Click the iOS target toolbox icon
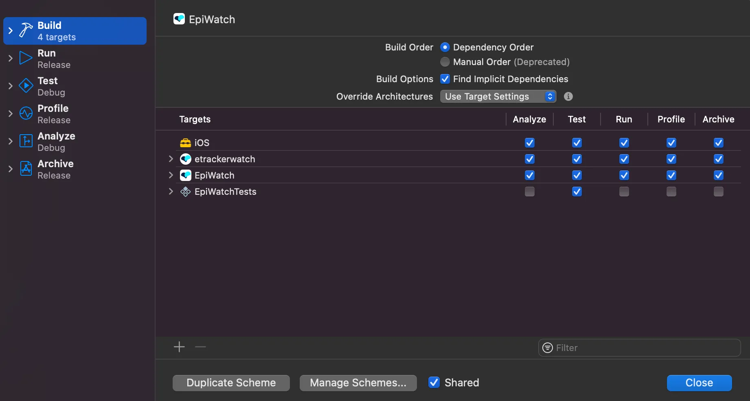 185,143
